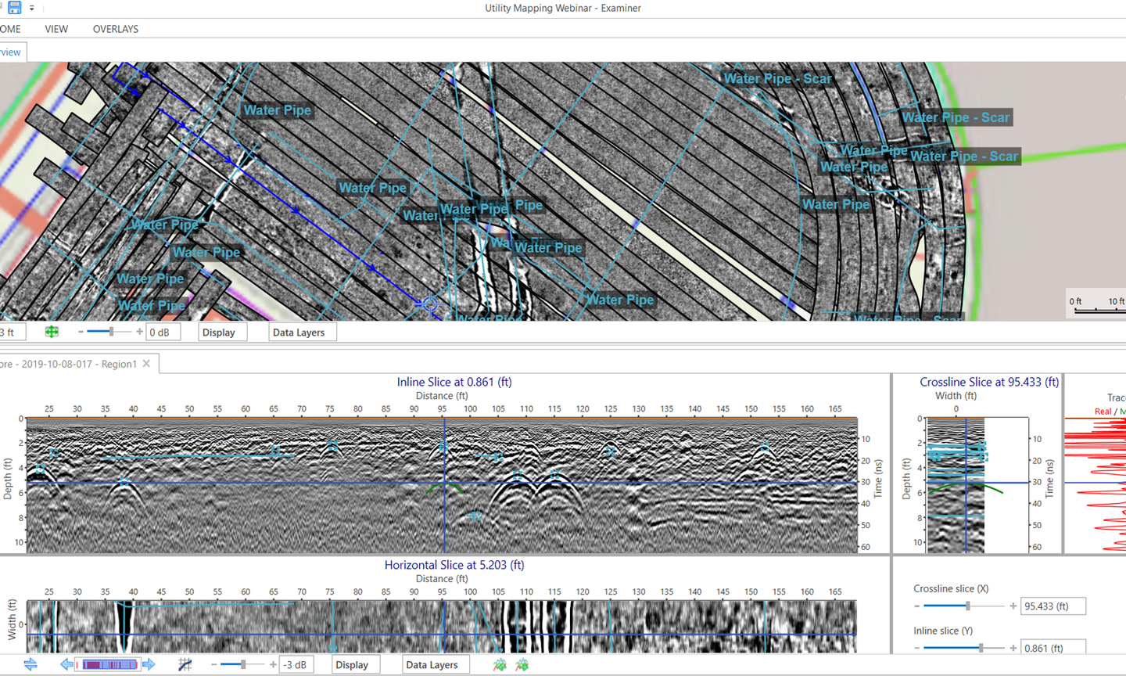Toggle the Data Layers panel for the map view
This screenshot has width=1126, height=676.
302,332
